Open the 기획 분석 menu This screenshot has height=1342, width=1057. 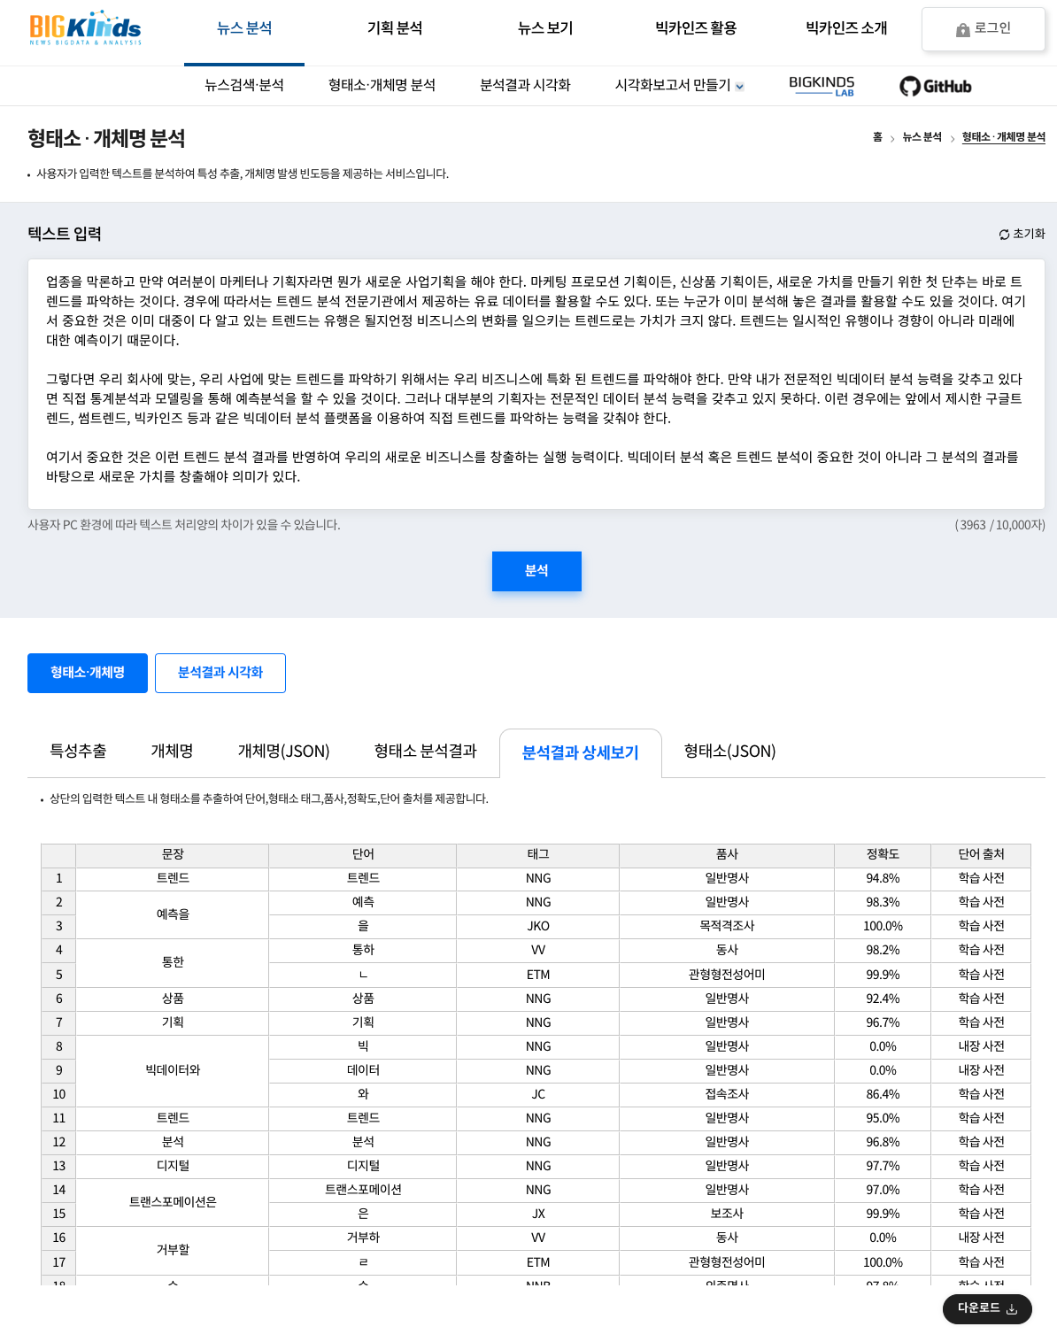(x=395, y=28)
